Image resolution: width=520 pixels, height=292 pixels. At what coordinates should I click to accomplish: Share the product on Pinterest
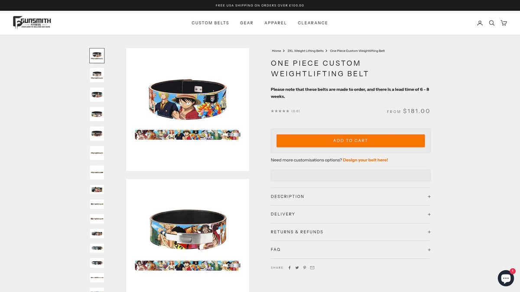(305, 267)
